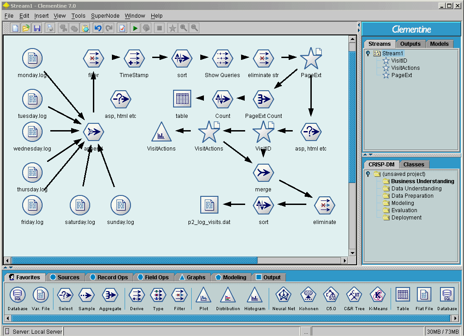Click the PageExt SuperNode star on canvas

pos(311,58)
